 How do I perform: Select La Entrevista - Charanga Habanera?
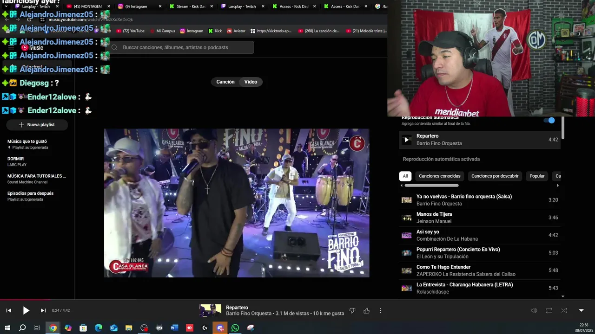click(x=480, y=288)
